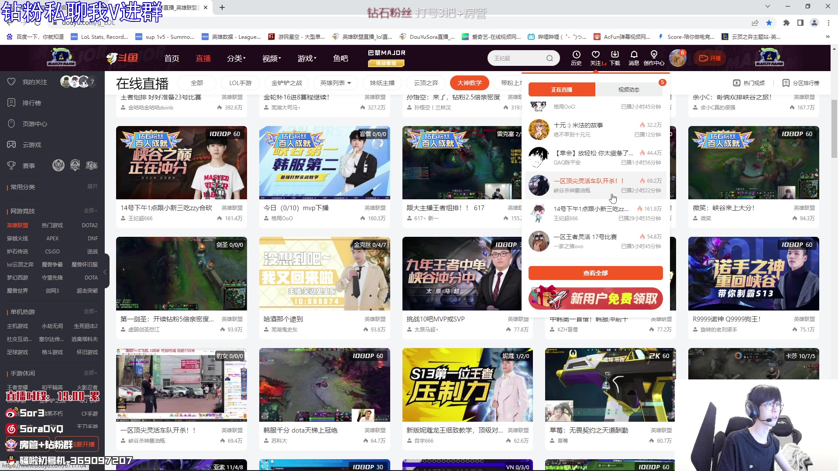Viewport: 838px width, 471px height.
Task: Expand 常用分类 with 展开
Action: click(93, 187)
